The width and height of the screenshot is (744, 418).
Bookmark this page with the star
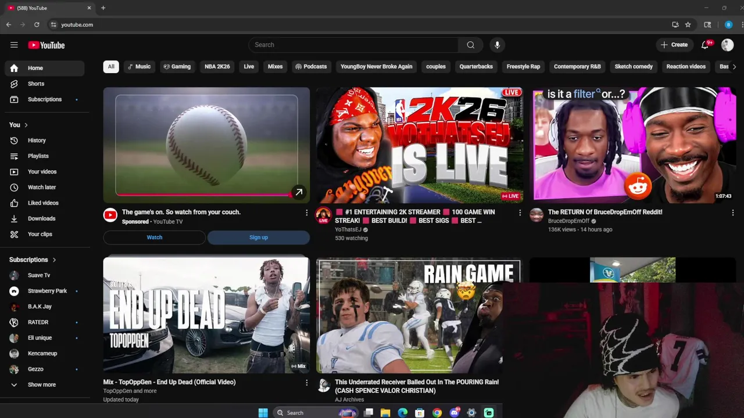(688, 24)
